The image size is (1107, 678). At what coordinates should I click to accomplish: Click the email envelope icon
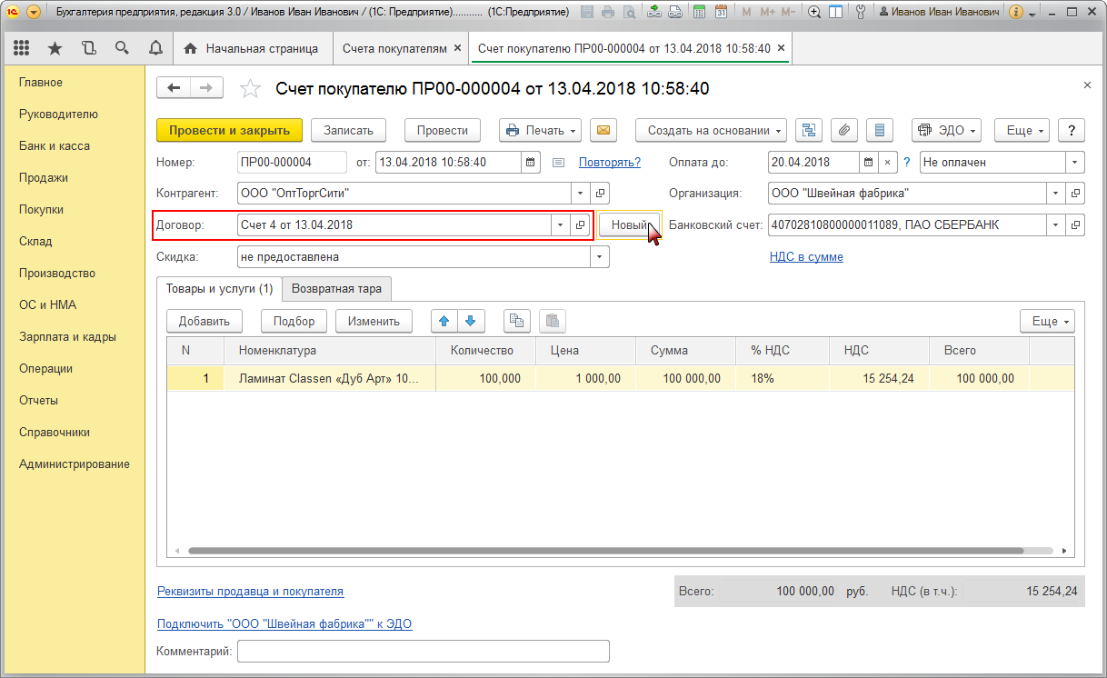click(x=603, y=130)
